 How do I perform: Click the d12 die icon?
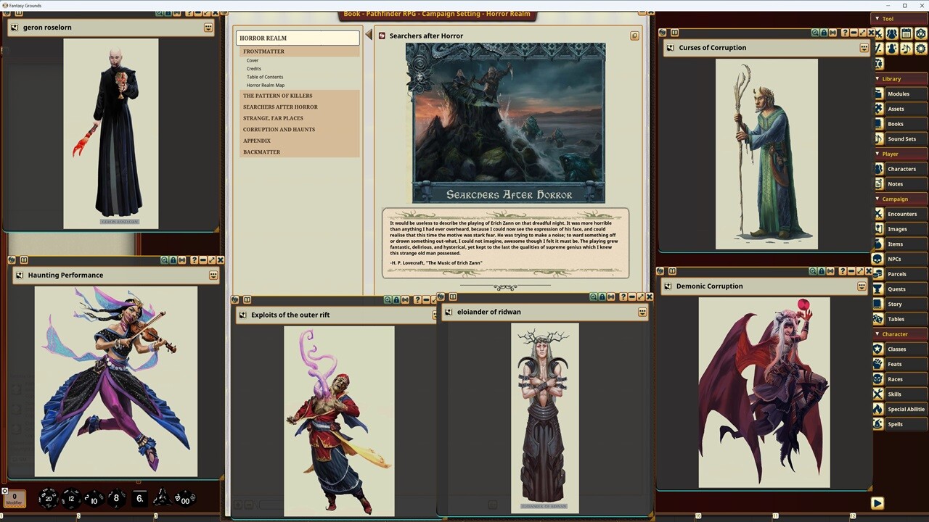tap(71, 498)
